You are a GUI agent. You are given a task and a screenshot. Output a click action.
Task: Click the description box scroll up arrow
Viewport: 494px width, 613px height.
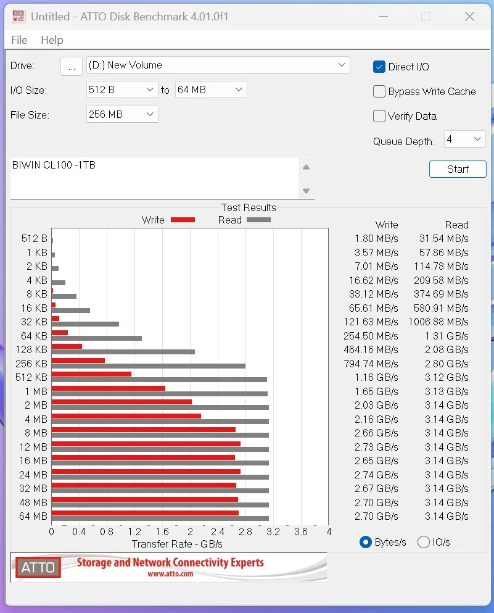pos(306,167)
